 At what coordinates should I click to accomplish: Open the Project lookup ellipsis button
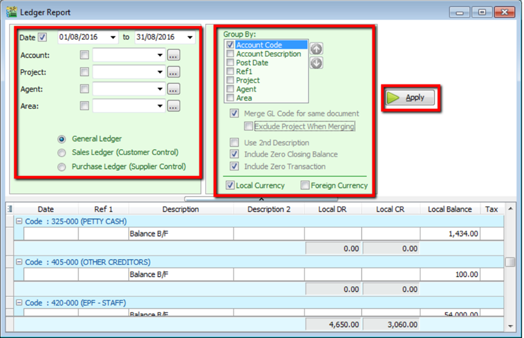click(173, 73)
